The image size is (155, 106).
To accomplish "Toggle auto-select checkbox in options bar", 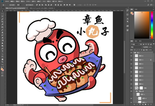I will (x=8, y=5).
